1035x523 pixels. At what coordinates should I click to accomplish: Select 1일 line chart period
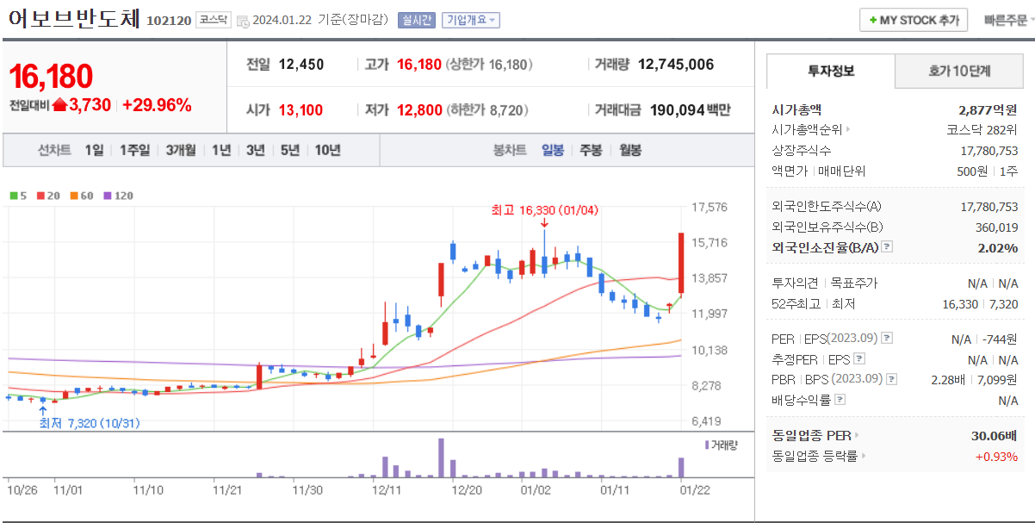click(94, 150)
